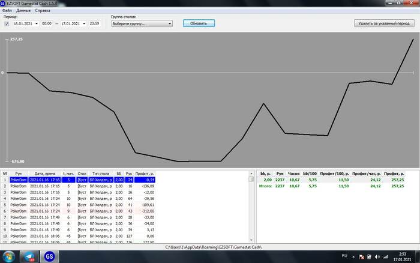Open the end date 17.01.2021 dropdown
This screenshot has width=420, height=263.
(84, 23)
